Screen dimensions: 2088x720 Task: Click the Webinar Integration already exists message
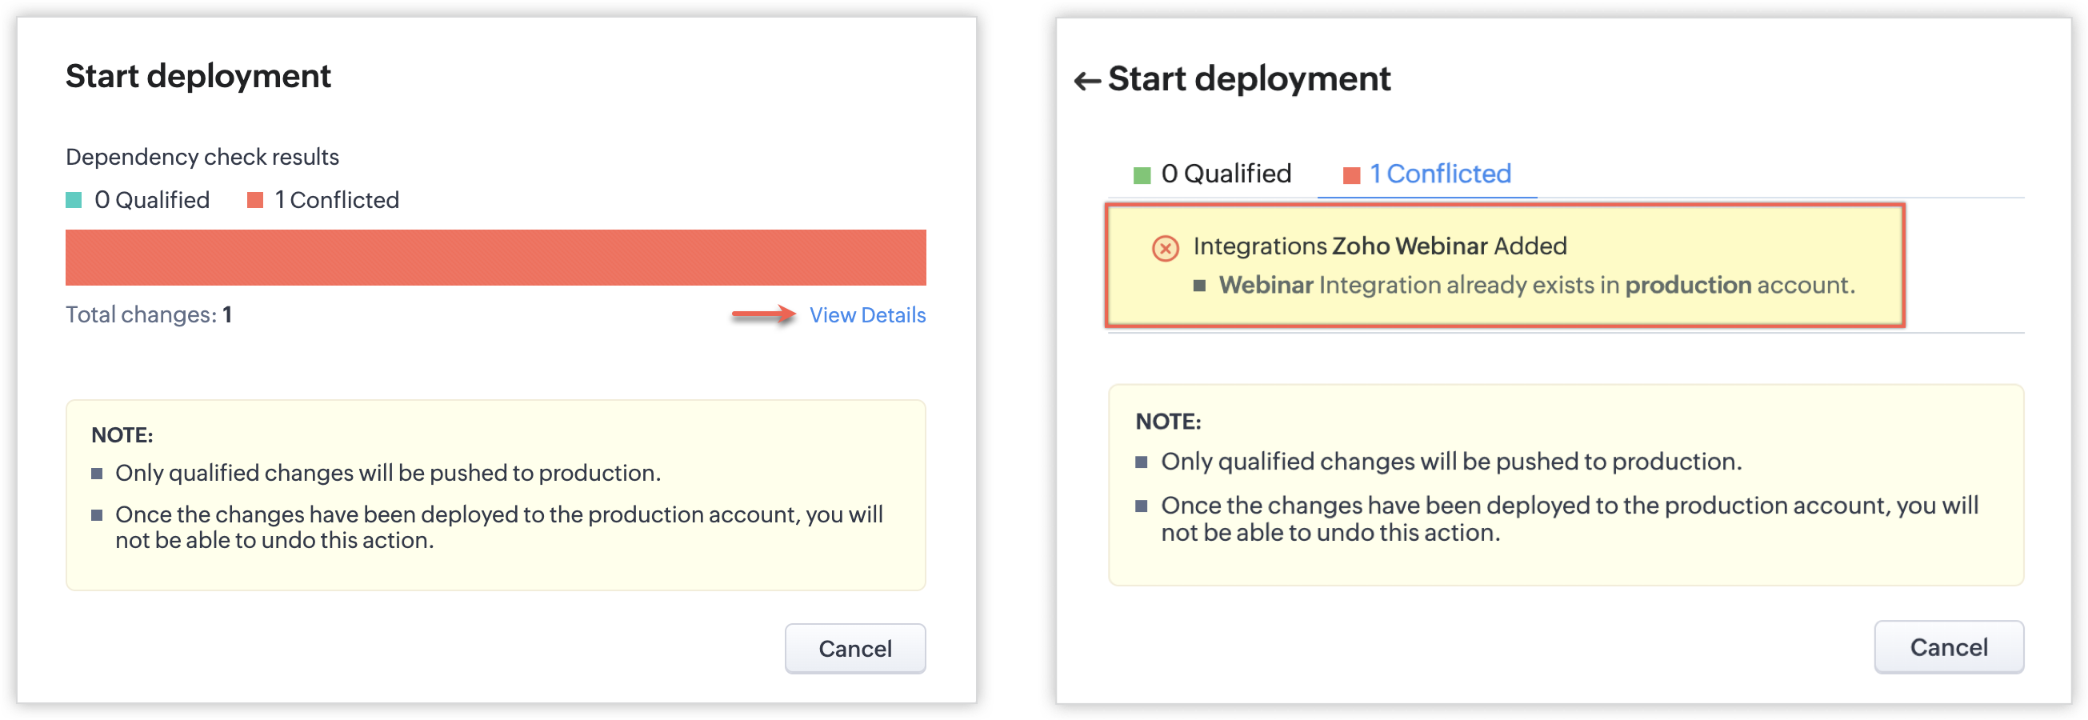(x=1536, y=286)
